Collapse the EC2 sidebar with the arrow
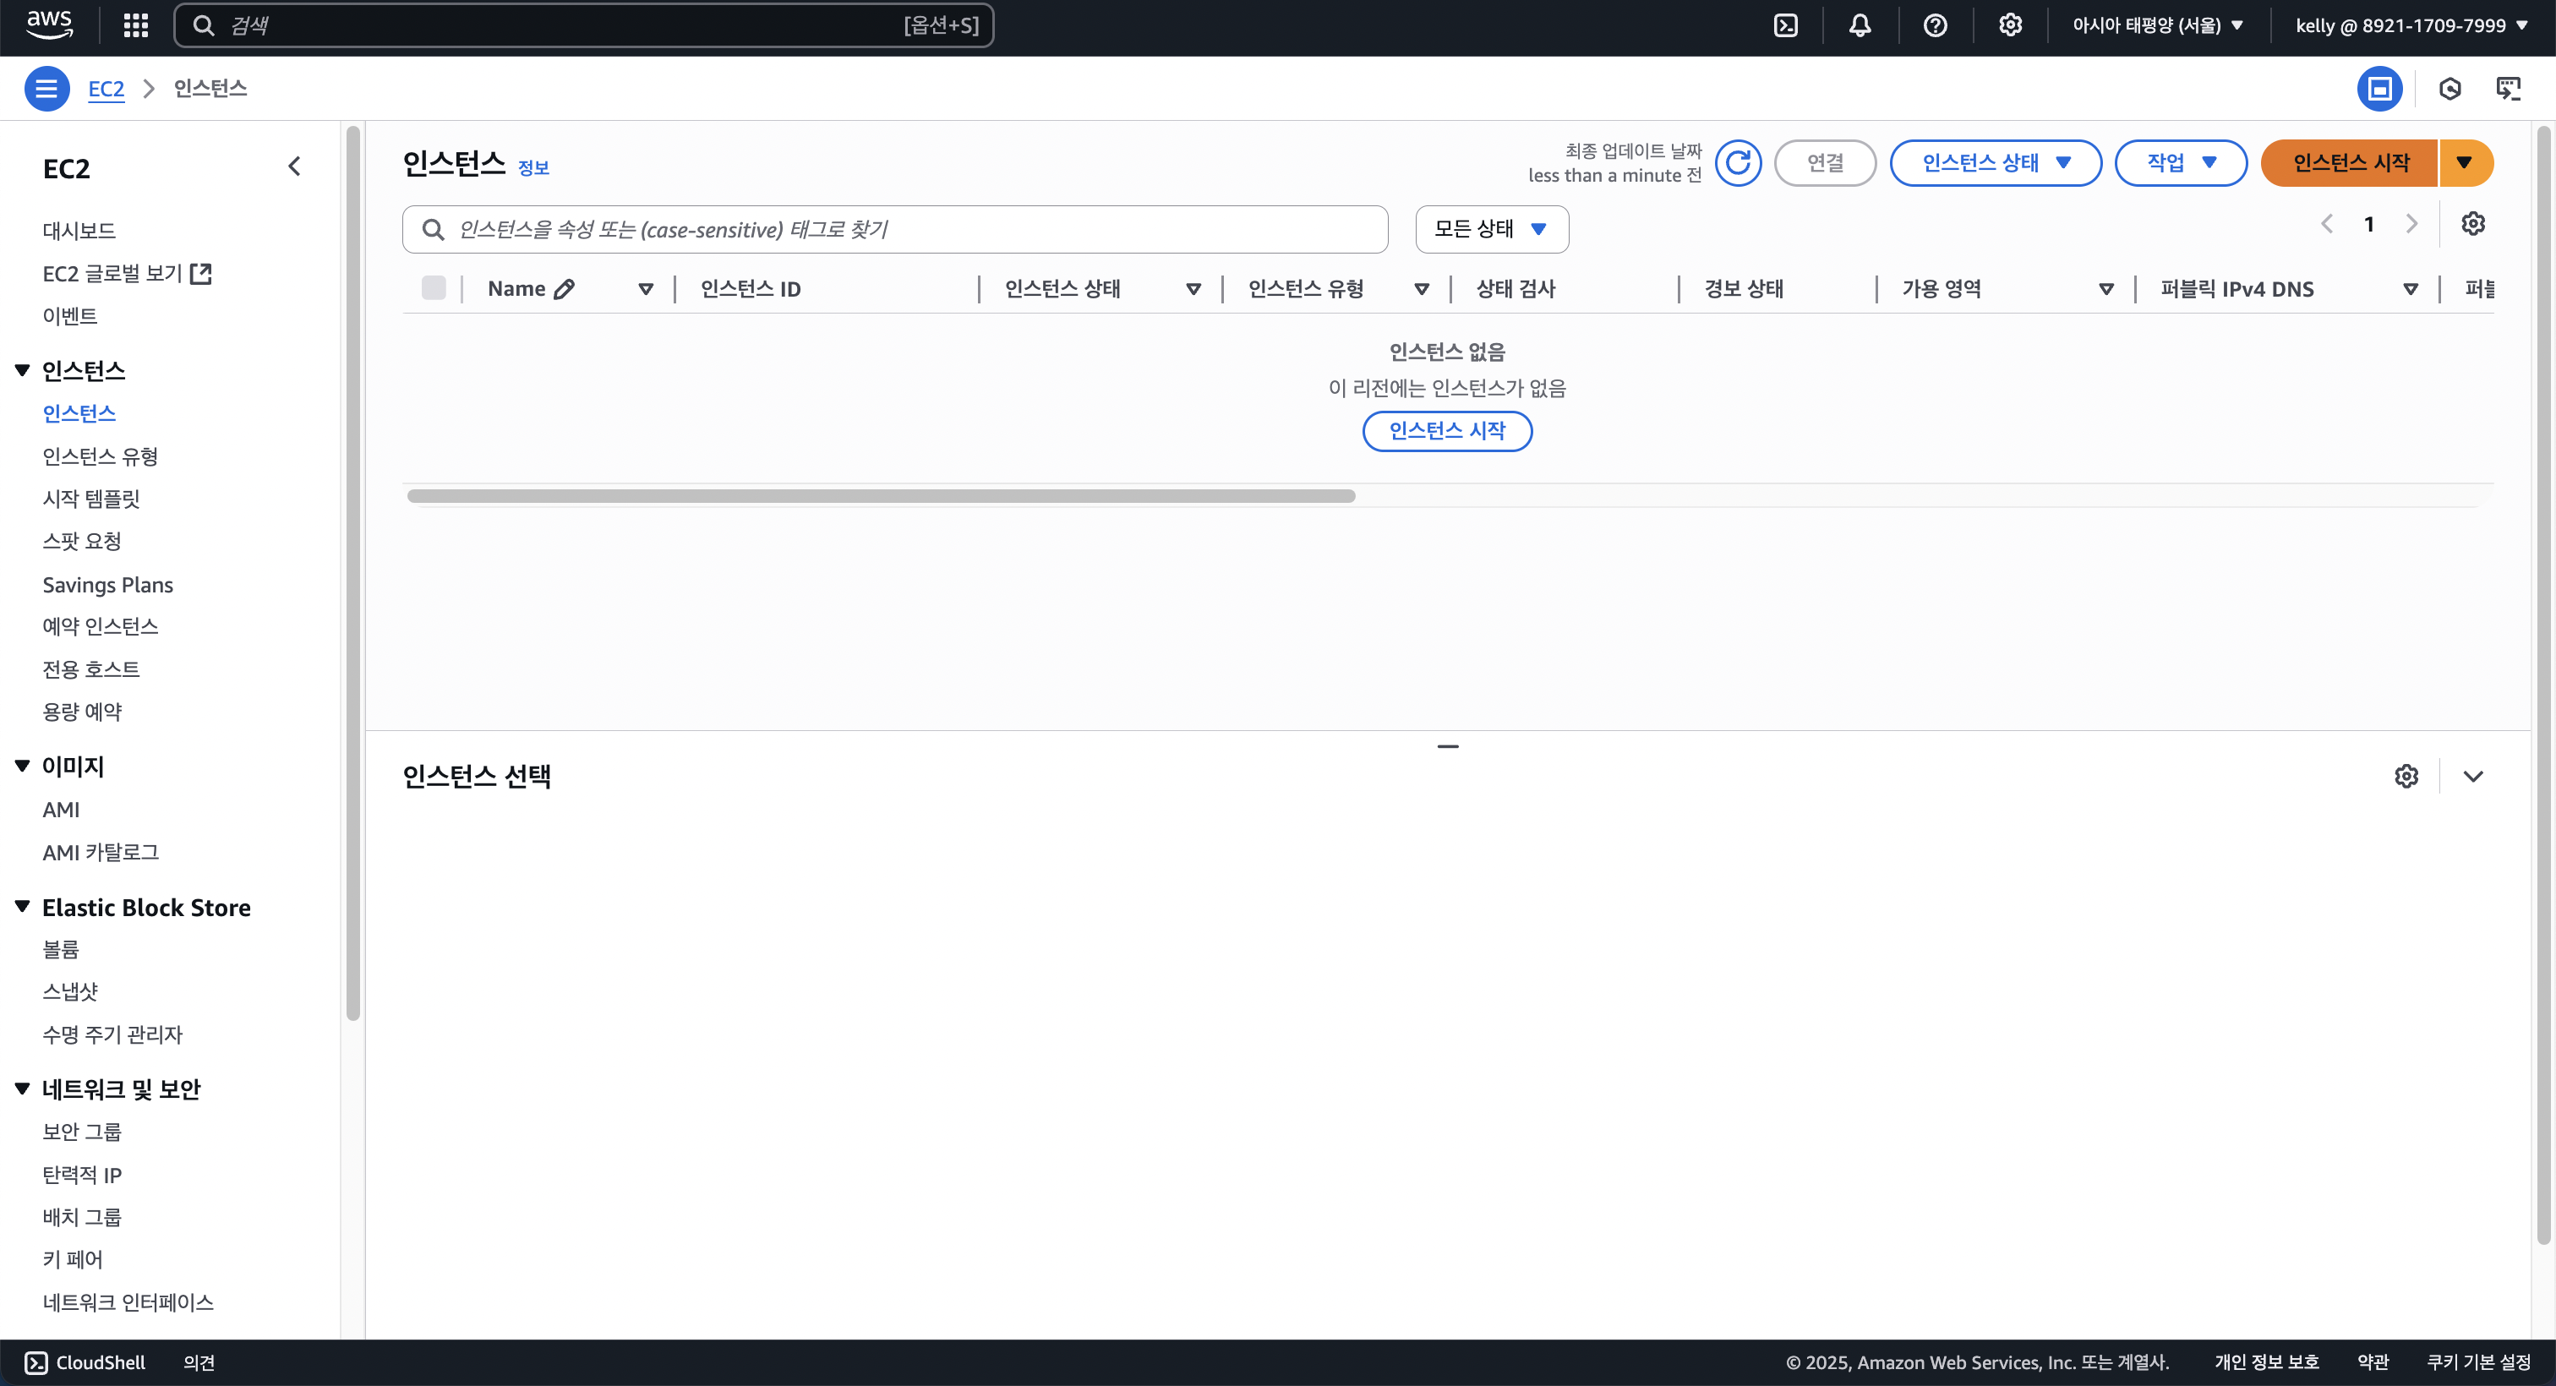 click(x=293, y=166)
